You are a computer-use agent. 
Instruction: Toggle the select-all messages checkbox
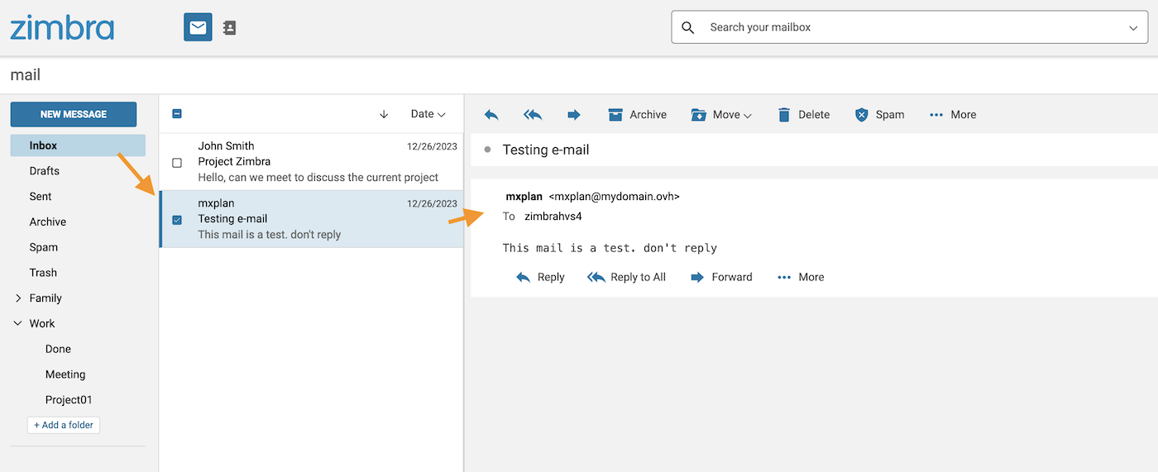[x=177, y=114]
